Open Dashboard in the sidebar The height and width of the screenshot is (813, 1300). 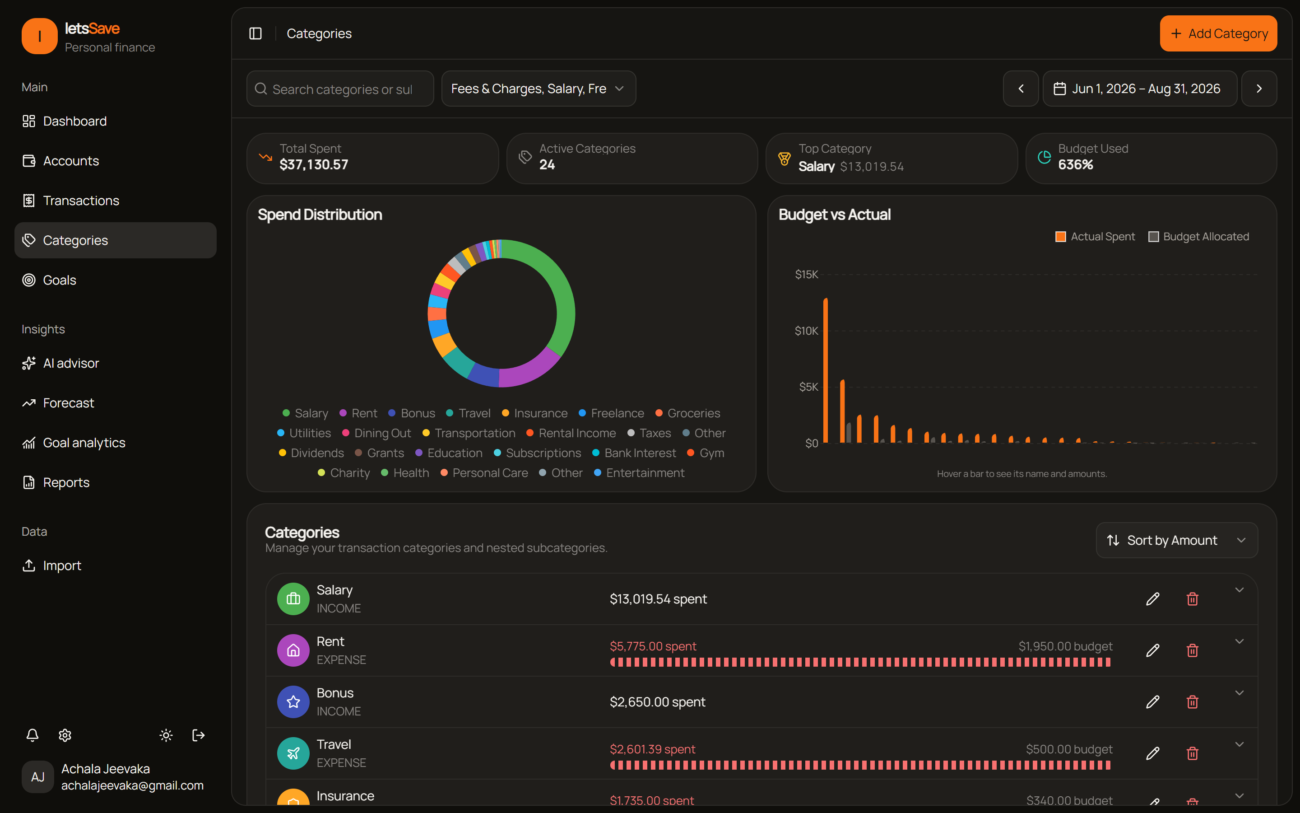tap(115, 121)
